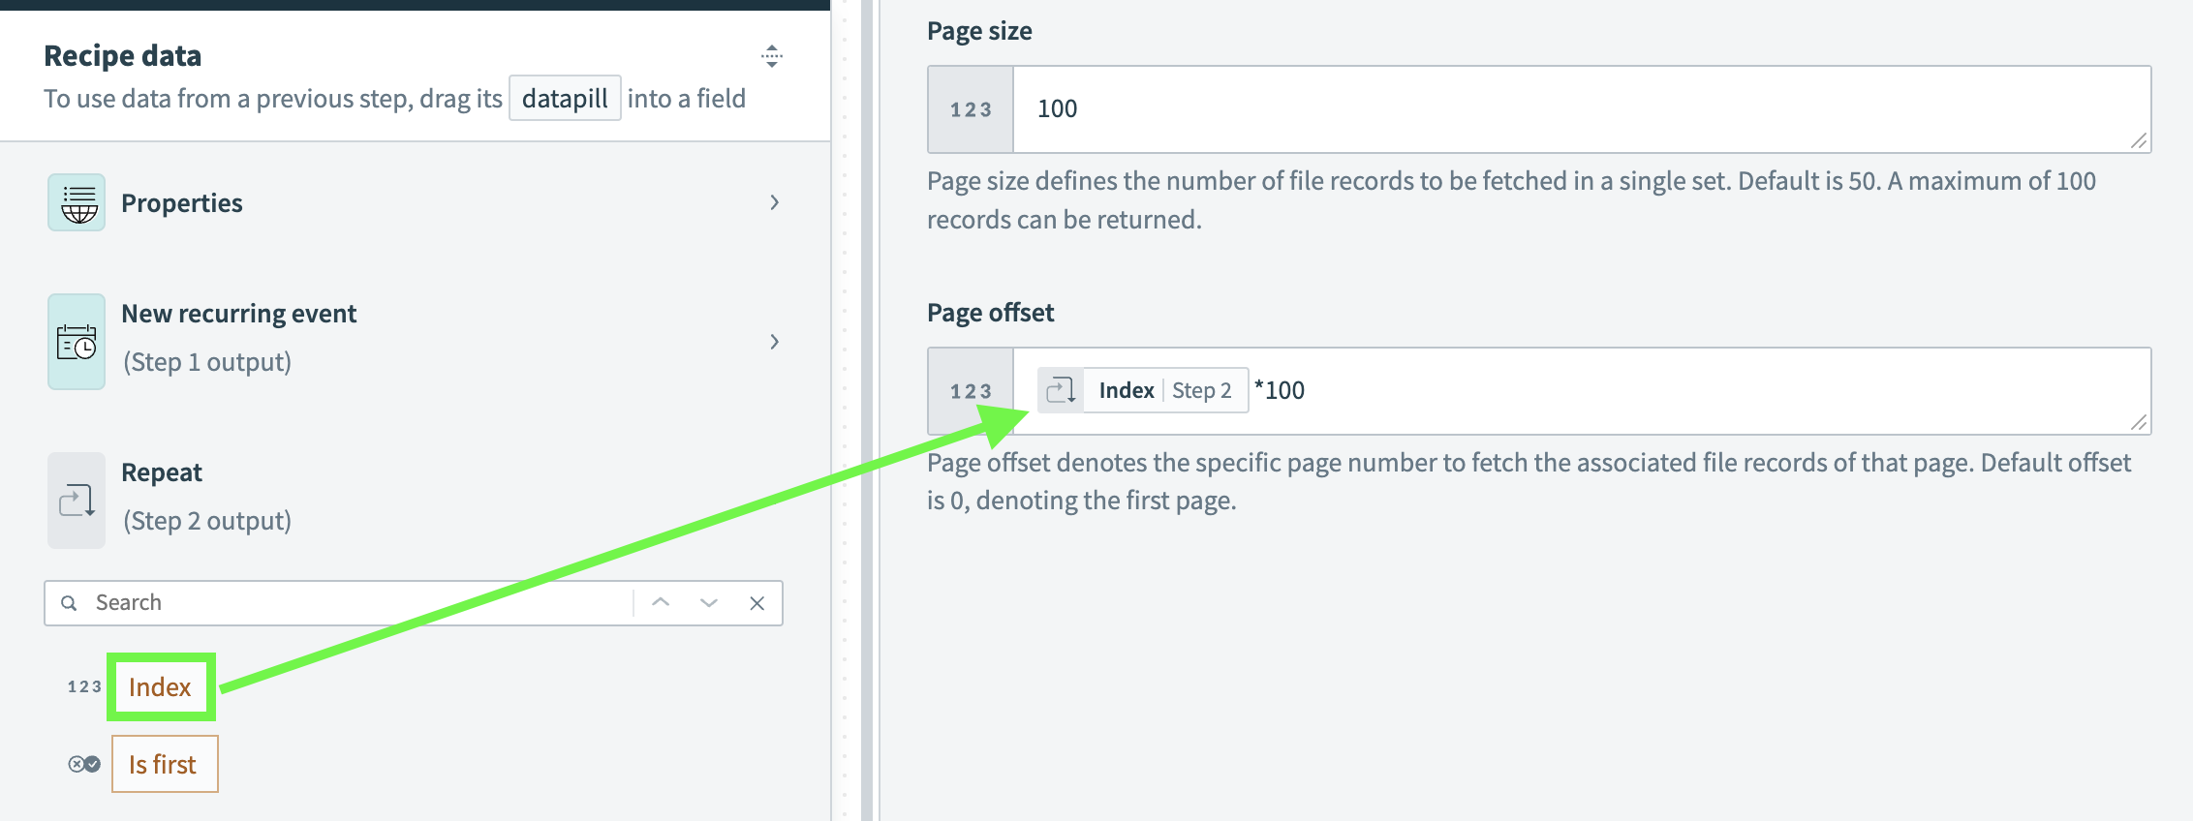Click into the Page size field
The image size is (2193, 821).
1581,109
